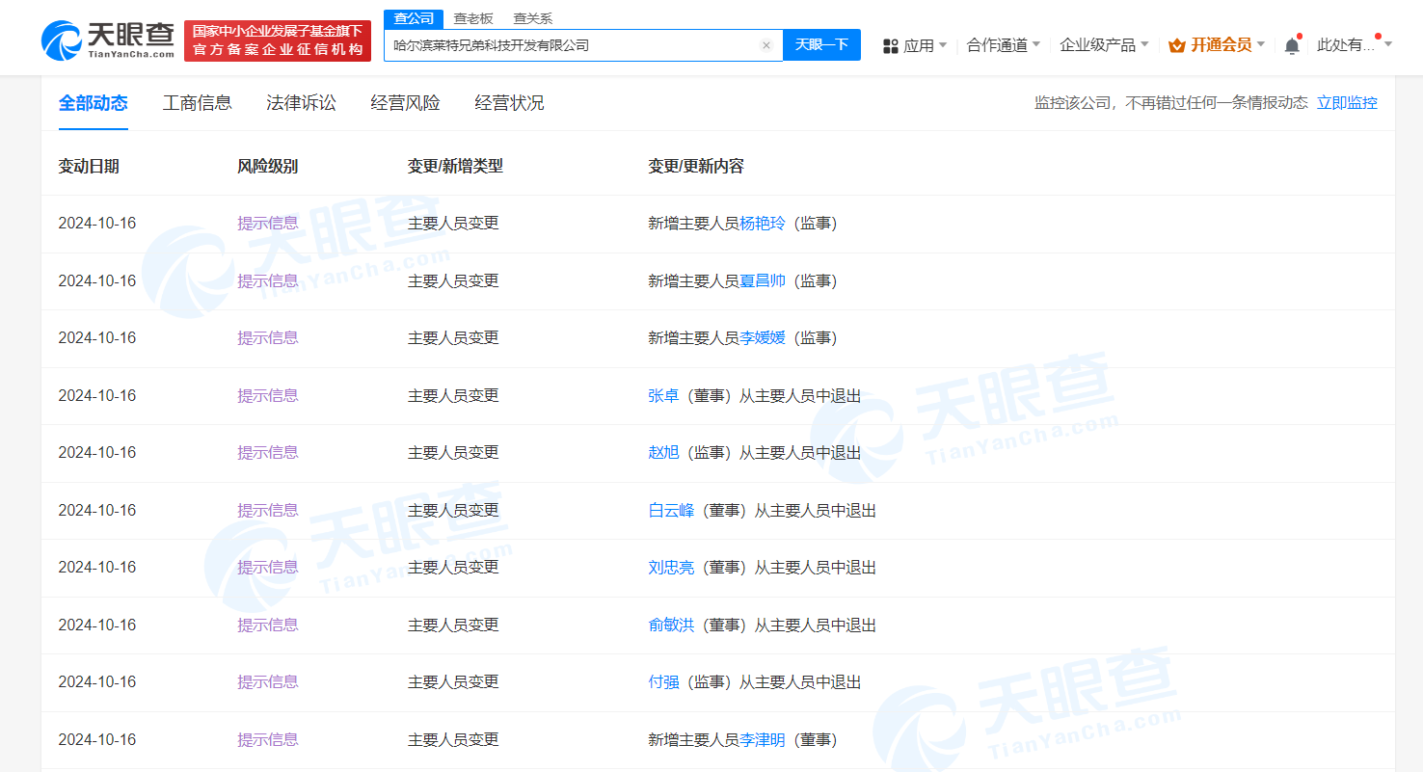Click the 立即监控 link

point(1348,103)
